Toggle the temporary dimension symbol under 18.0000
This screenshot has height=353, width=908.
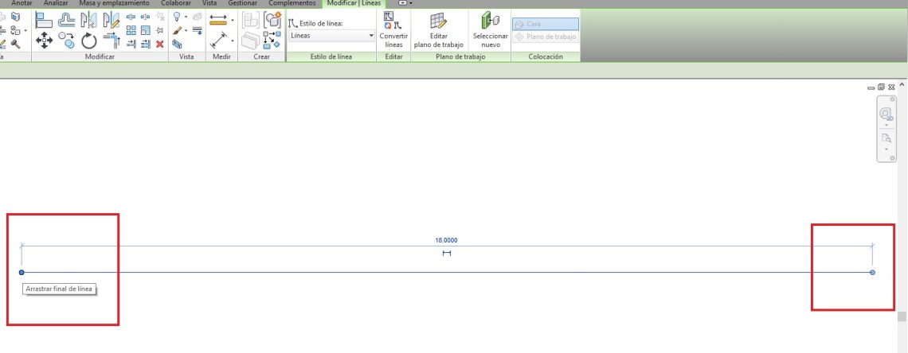pyautogui.click(x=447, y=254)
